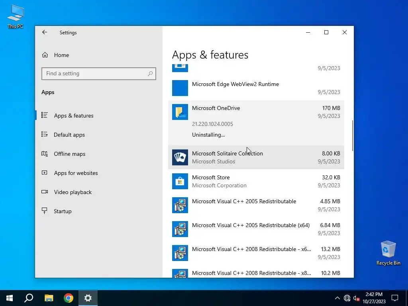Image resolution: width=408 pixels, height=306 pixels.
Task: Open the clock showing 2:42 PM
Action: coord(374,298)
